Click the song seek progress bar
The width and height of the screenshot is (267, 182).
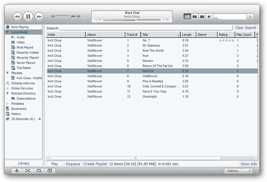[132, 20]
